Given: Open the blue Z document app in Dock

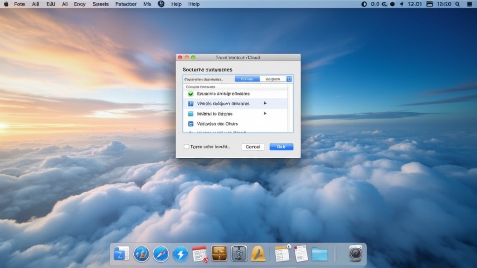Looking at the screenshot, I should pos(122,254).
